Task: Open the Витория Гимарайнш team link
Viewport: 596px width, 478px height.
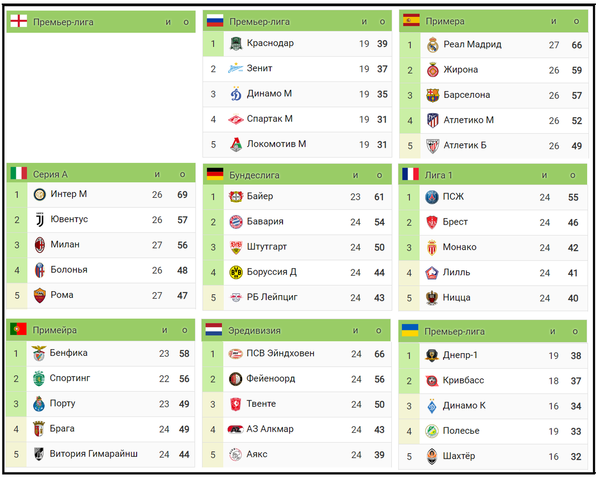Action: point(94,454)
